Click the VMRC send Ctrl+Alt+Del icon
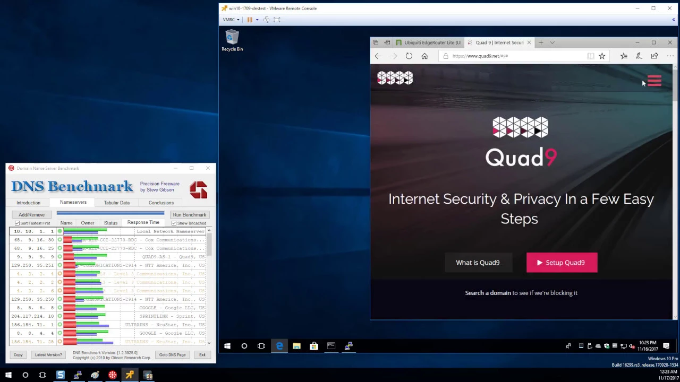 266,20
